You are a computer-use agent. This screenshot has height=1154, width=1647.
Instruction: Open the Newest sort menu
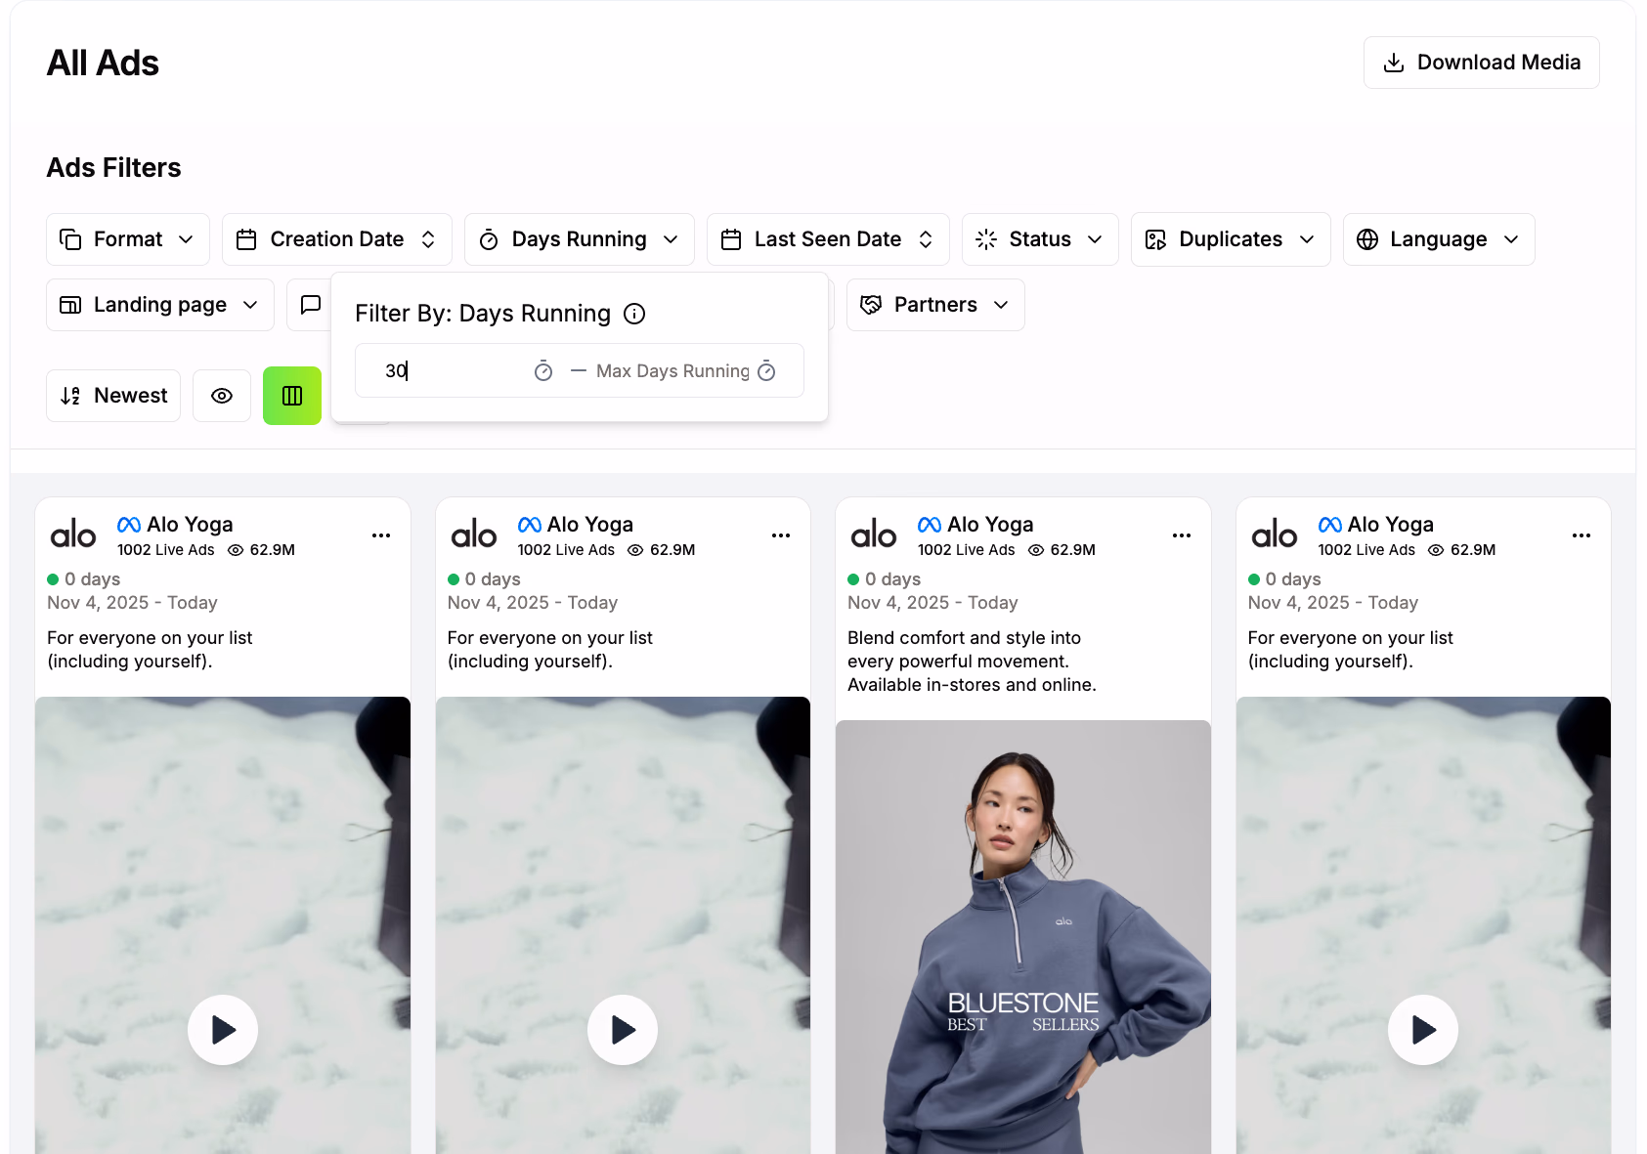112,396
